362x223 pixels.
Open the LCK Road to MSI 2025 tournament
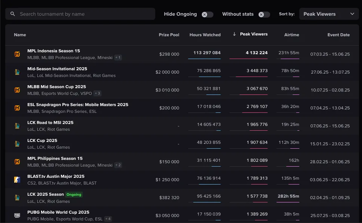coord(50,123)
